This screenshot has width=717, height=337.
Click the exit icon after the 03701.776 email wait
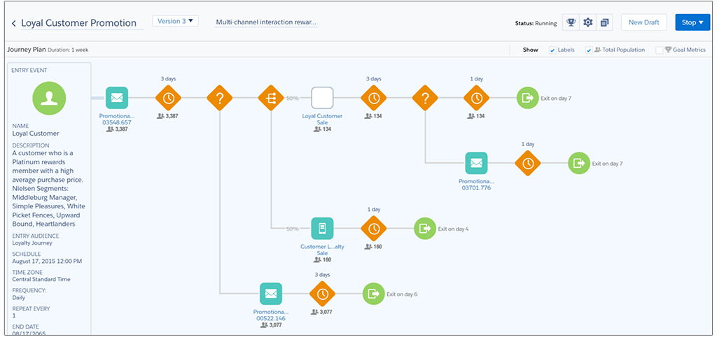(x=579, y=163)
